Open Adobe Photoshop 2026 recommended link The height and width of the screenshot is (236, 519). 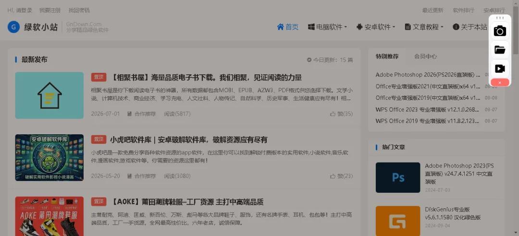click(428, 75)
